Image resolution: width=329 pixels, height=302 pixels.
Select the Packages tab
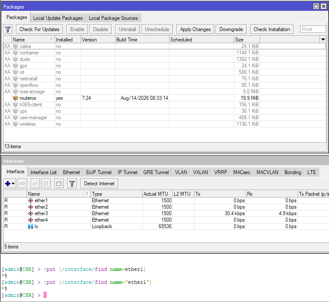click(x=17, y=17)
